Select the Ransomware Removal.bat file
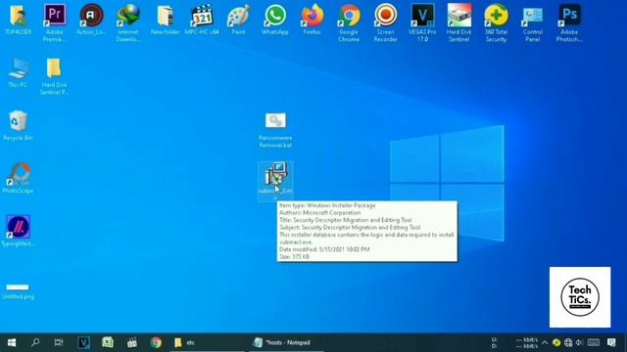Screen dimensions: 627x352 click(x=275, y=130)
